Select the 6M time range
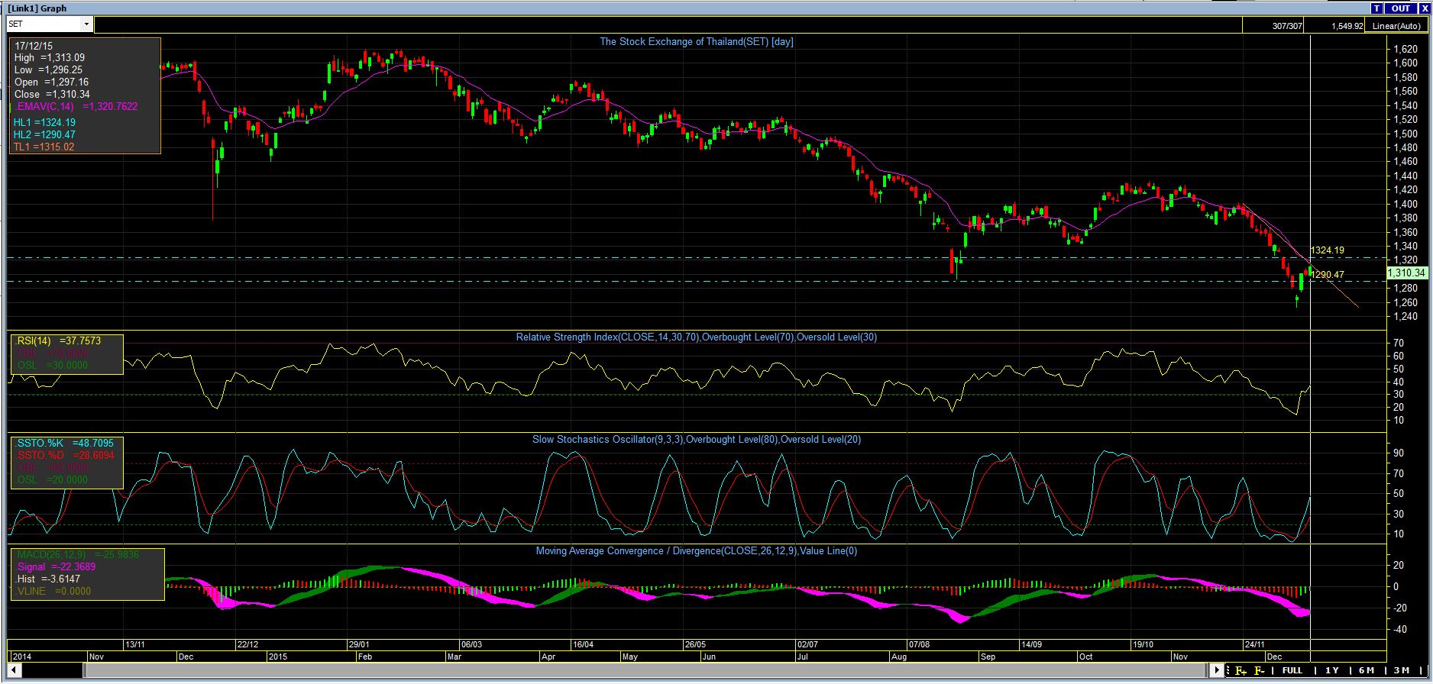Image resolution: width=1433 pixels, height=684 pixels. pyautogui.click(x=1367, y=671)
